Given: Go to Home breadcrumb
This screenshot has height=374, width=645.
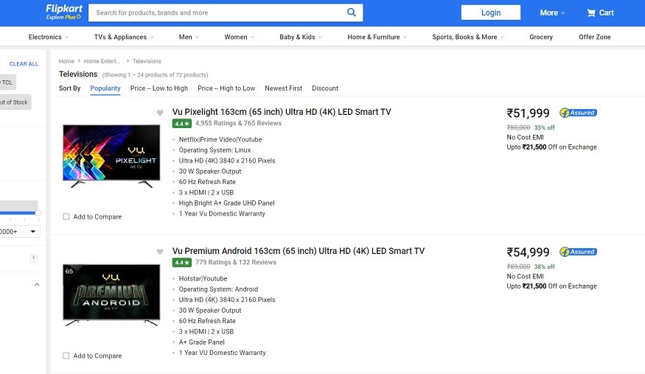Looking at the screenshot, I should click(x=66, y=61).
